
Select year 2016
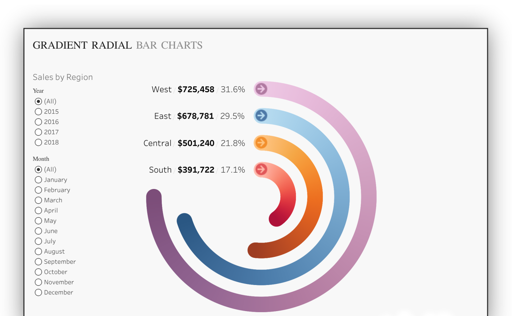[38, 122]
